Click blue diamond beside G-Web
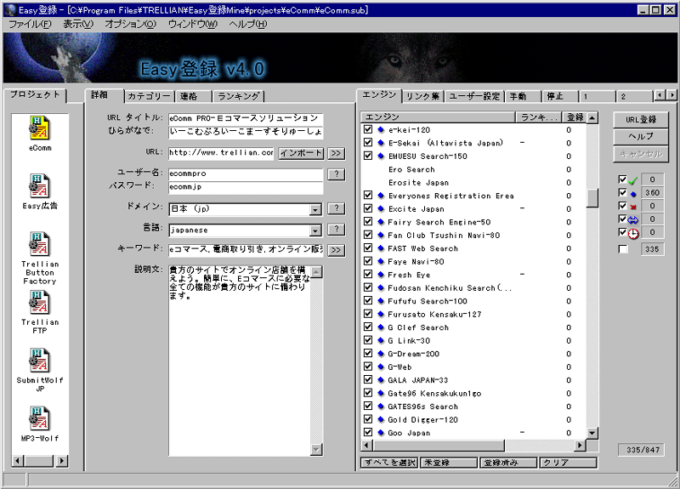This screenshot has width=680, height=489. (381, 367)
